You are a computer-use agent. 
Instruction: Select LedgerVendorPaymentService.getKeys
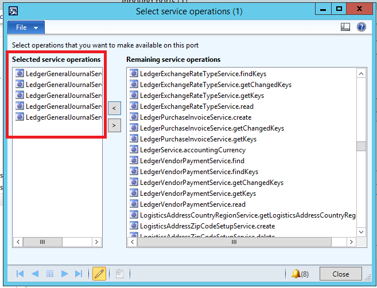click(x=198, y=194)
